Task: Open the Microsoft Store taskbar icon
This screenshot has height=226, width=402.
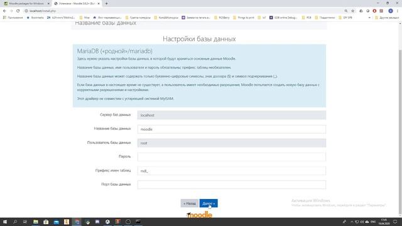Action: pos(46,222)
